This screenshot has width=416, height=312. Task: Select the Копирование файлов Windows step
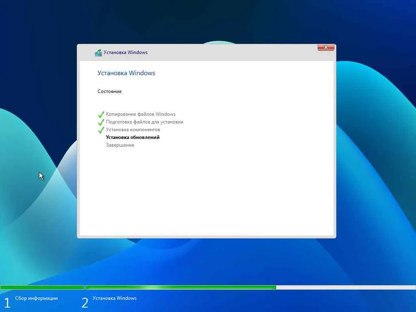pyautogui.click(x=141, y=114)
